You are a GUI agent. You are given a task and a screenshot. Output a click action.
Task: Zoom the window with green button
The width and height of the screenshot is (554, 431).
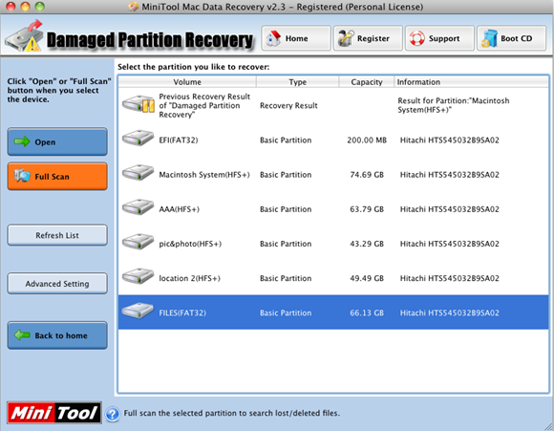tap(40, 7)
